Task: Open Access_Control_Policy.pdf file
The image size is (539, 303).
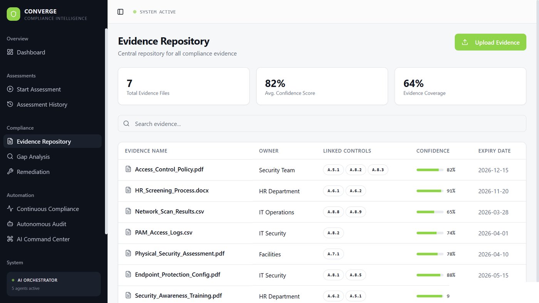Action: (169, 169)
